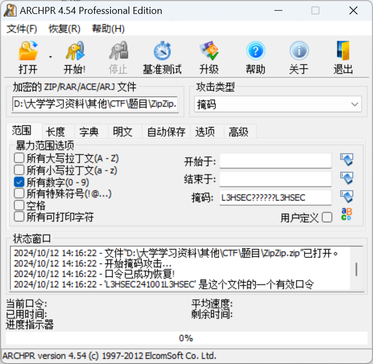Enable 所有大写拉丁文(A - Z) checkbox
The height and width of the screenshot is (364, 373).
click(19, 158)
